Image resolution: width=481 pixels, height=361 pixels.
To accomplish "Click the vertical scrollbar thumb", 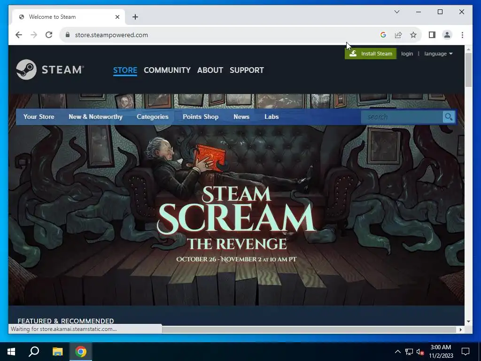I will 468,70.
